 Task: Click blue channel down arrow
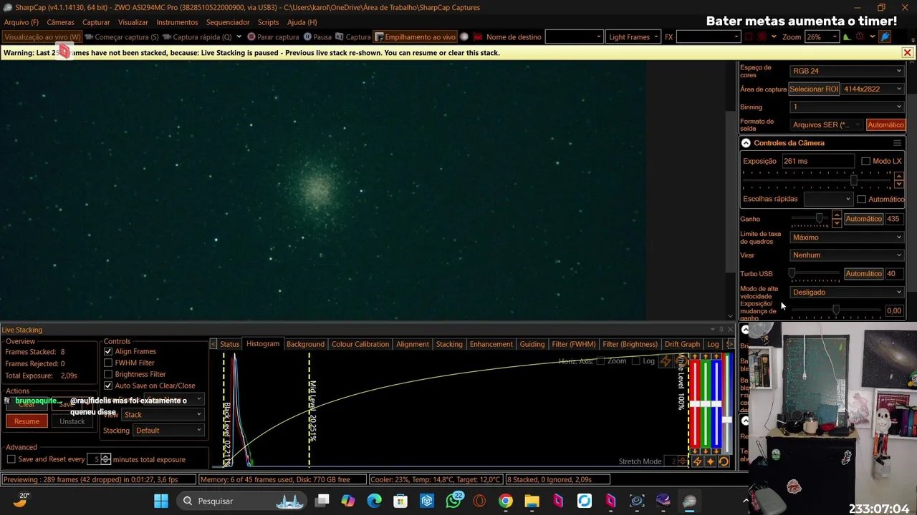(x=716, y=451)
